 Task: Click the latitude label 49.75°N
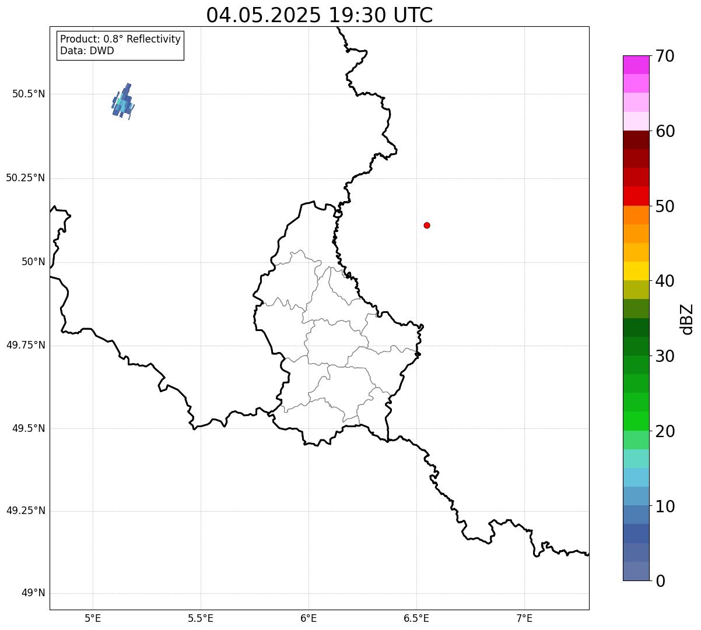(26, 346)
